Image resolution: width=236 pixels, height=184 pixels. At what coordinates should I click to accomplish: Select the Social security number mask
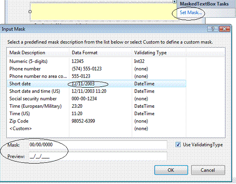[x=96, y=99]
